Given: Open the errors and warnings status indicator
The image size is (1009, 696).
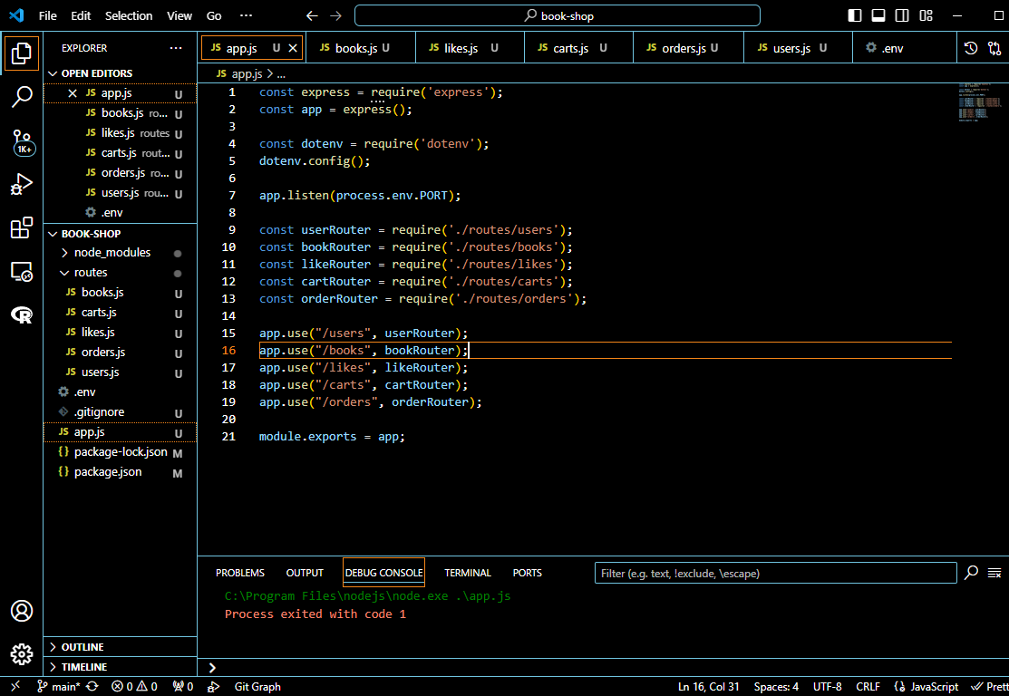Looking at the screenshot, I should 134,686.
